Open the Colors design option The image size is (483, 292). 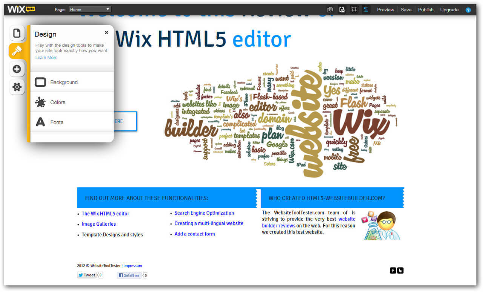[72, 102]
